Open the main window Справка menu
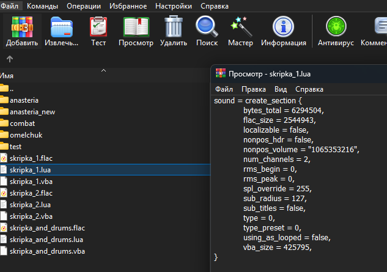The image size is (387, 272). [x=215, y=6]
